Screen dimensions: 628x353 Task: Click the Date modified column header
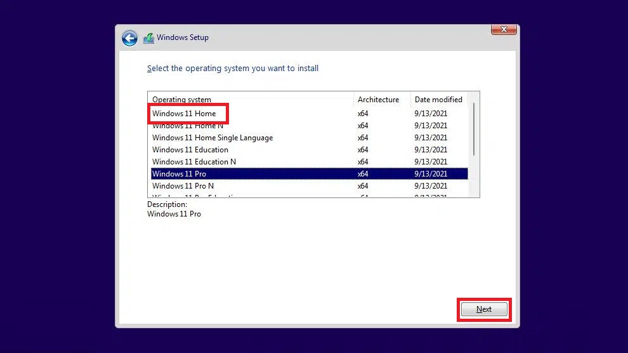click(x=439, y=100)
